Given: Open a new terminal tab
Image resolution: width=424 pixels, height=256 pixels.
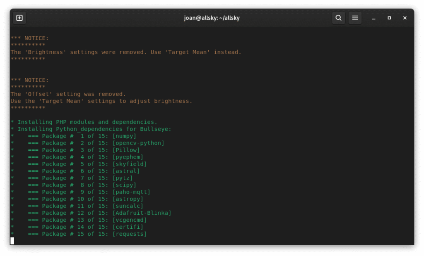Looking at the screenshot, I should [19, 18].
